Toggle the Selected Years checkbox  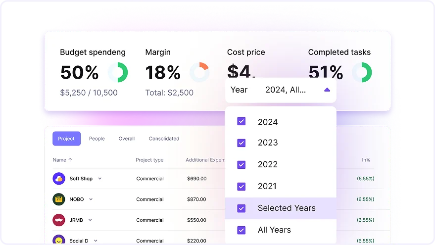(242, 208)
